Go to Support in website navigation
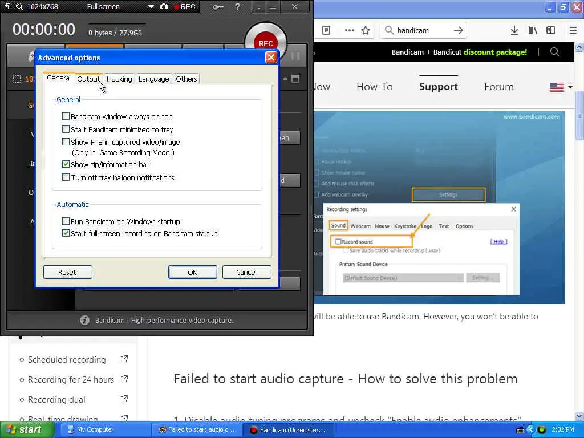Screen dimensions: 584x438 coord(439,87)
